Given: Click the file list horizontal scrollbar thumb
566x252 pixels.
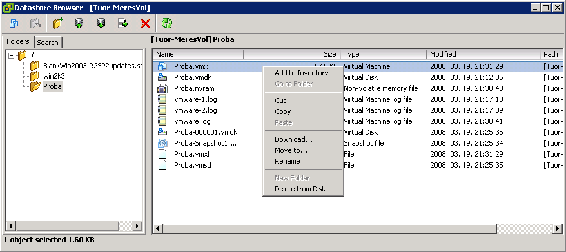Looking at the screenshot, I should click(329, 228).
